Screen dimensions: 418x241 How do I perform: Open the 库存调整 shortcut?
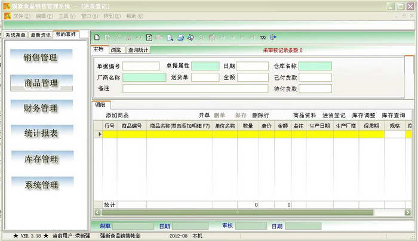pyautogui.click(x=364, y=115)
